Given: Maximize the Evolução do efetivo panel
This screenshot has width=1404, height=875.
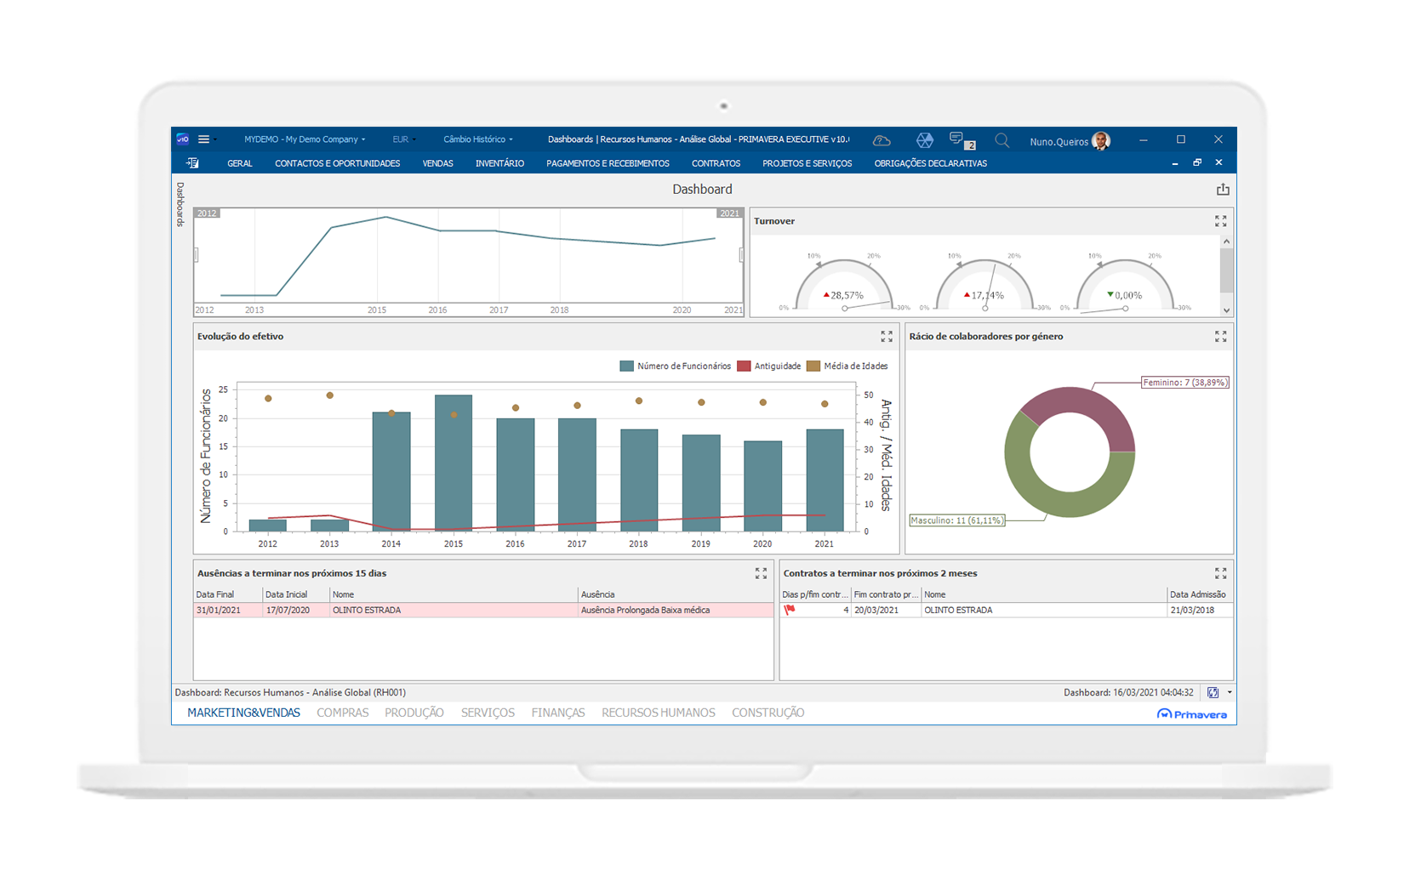Looking at the screenshot, I should point(887,337).
